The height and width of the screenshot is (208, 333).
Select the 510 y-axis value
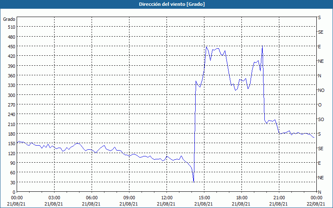(12, 27)
